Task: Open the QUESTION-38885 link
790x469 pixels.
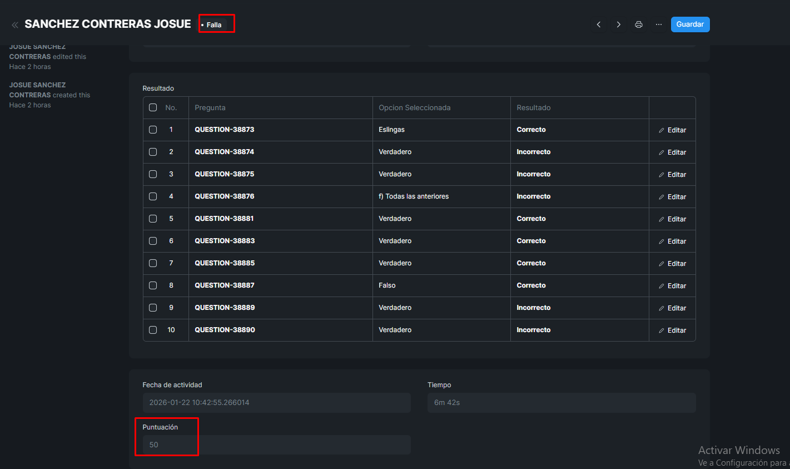Action: pyautogui.click(x=224, y=263)
